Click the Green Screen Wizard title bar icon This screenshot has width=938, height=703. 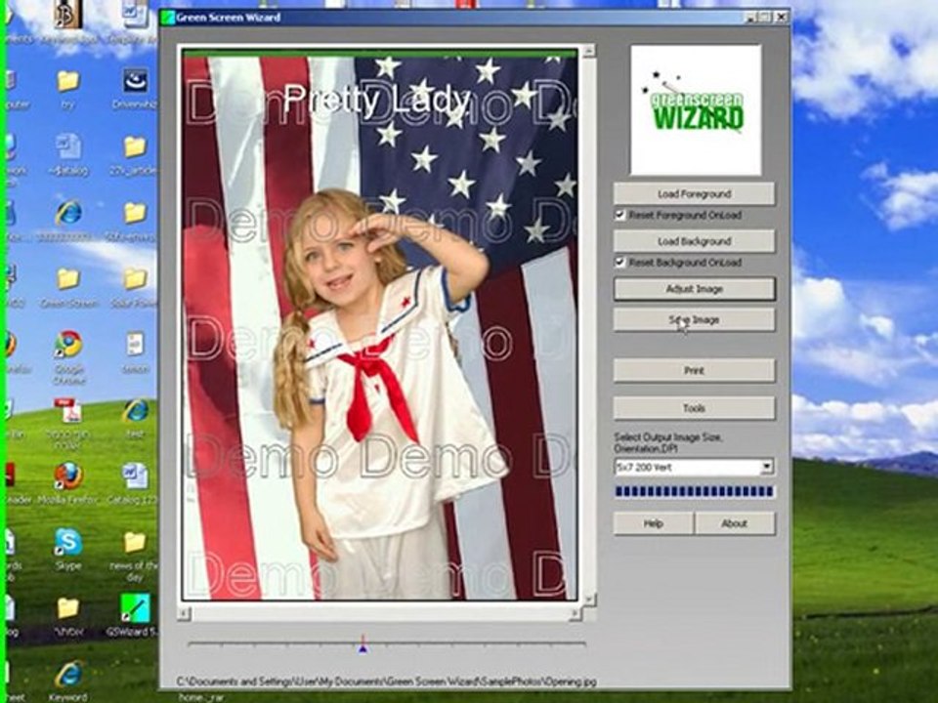(169, 18)
